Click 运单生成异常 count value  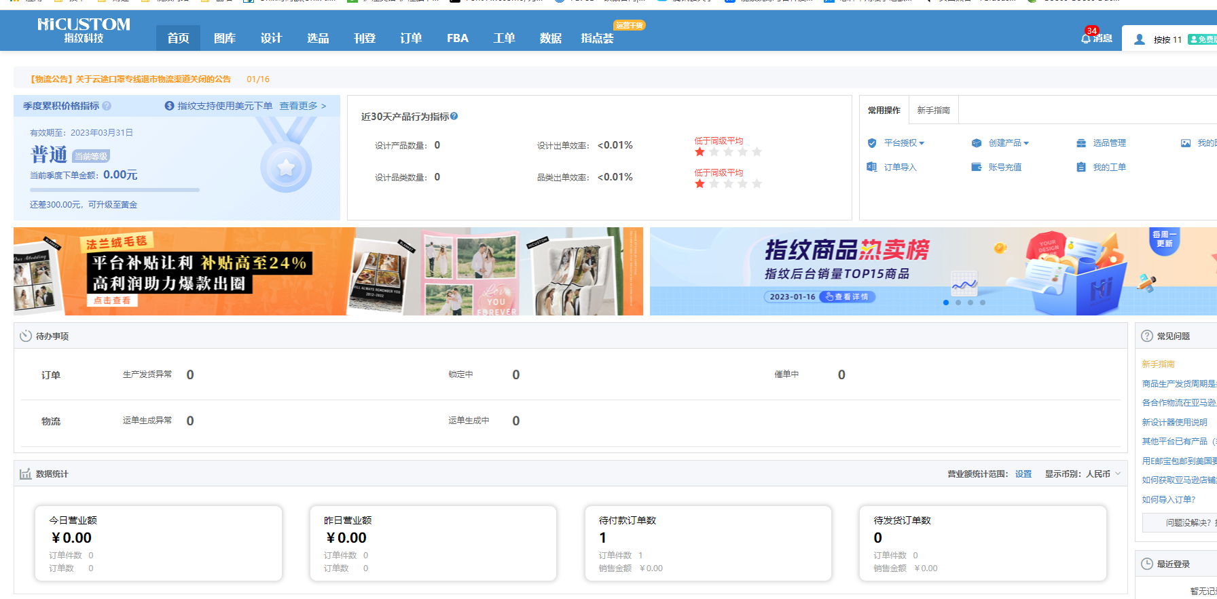[190, 421]
